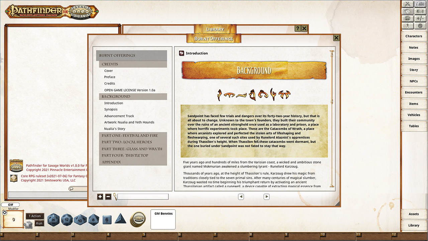Screen dimensions: 428x241
Task: Expand Part Four: Thistletop
Action: point(133,155)
